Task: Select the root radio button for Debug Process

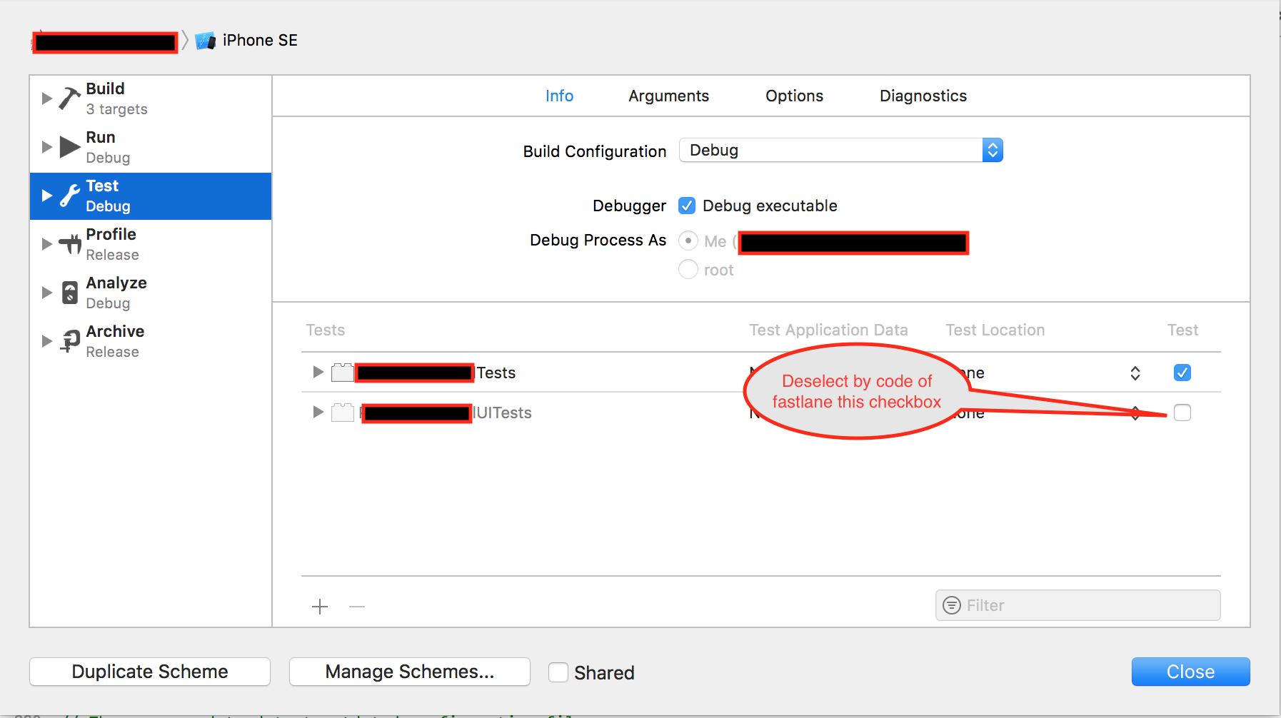Action: tap(688, 269)
